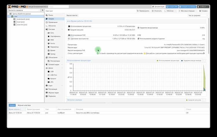The height and width of the screenshot is (137, 217).
Task: Select the pve node in the tree
Action: [x=16, y=16]
